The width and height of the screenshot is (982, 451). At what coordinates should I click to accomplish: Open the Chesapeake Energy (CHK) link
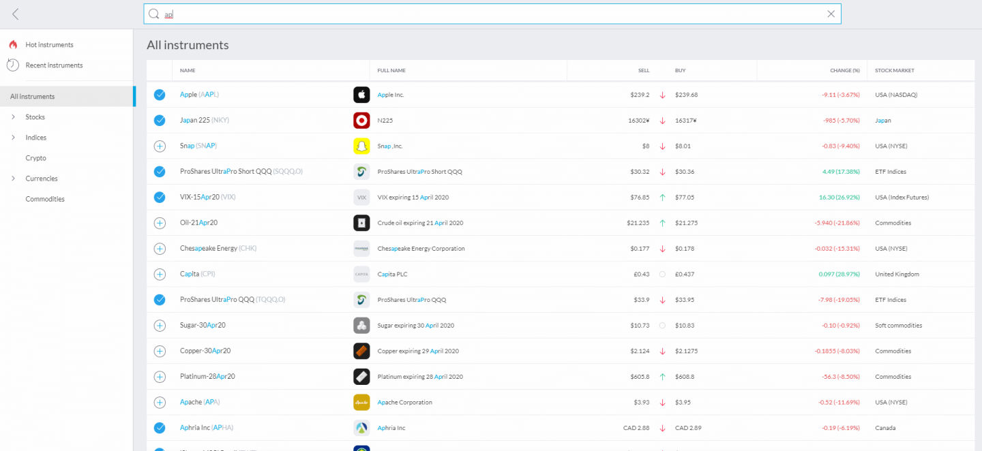tap(218, 248)
